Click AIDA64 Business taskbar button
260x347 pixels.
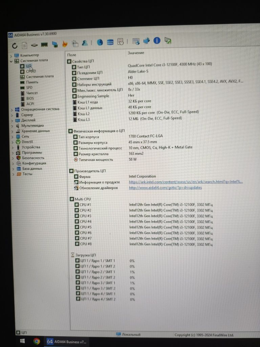tap(66, 342)
